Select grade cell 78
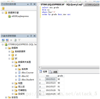 coord(61,90)
